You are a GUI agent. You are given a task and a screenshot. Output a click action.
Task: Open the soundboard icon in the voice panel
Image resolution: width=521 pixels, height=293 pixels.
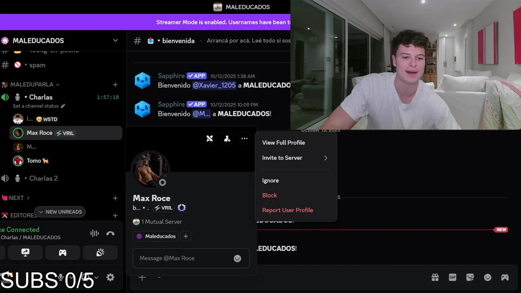tap(100, 253)
